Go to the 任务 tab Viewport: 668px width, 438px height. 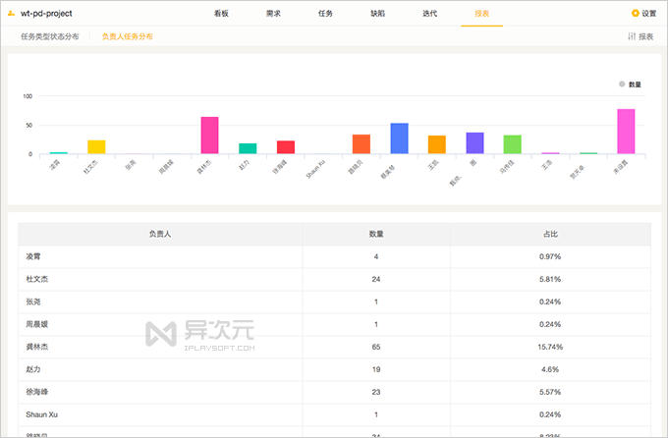[325, 14]
